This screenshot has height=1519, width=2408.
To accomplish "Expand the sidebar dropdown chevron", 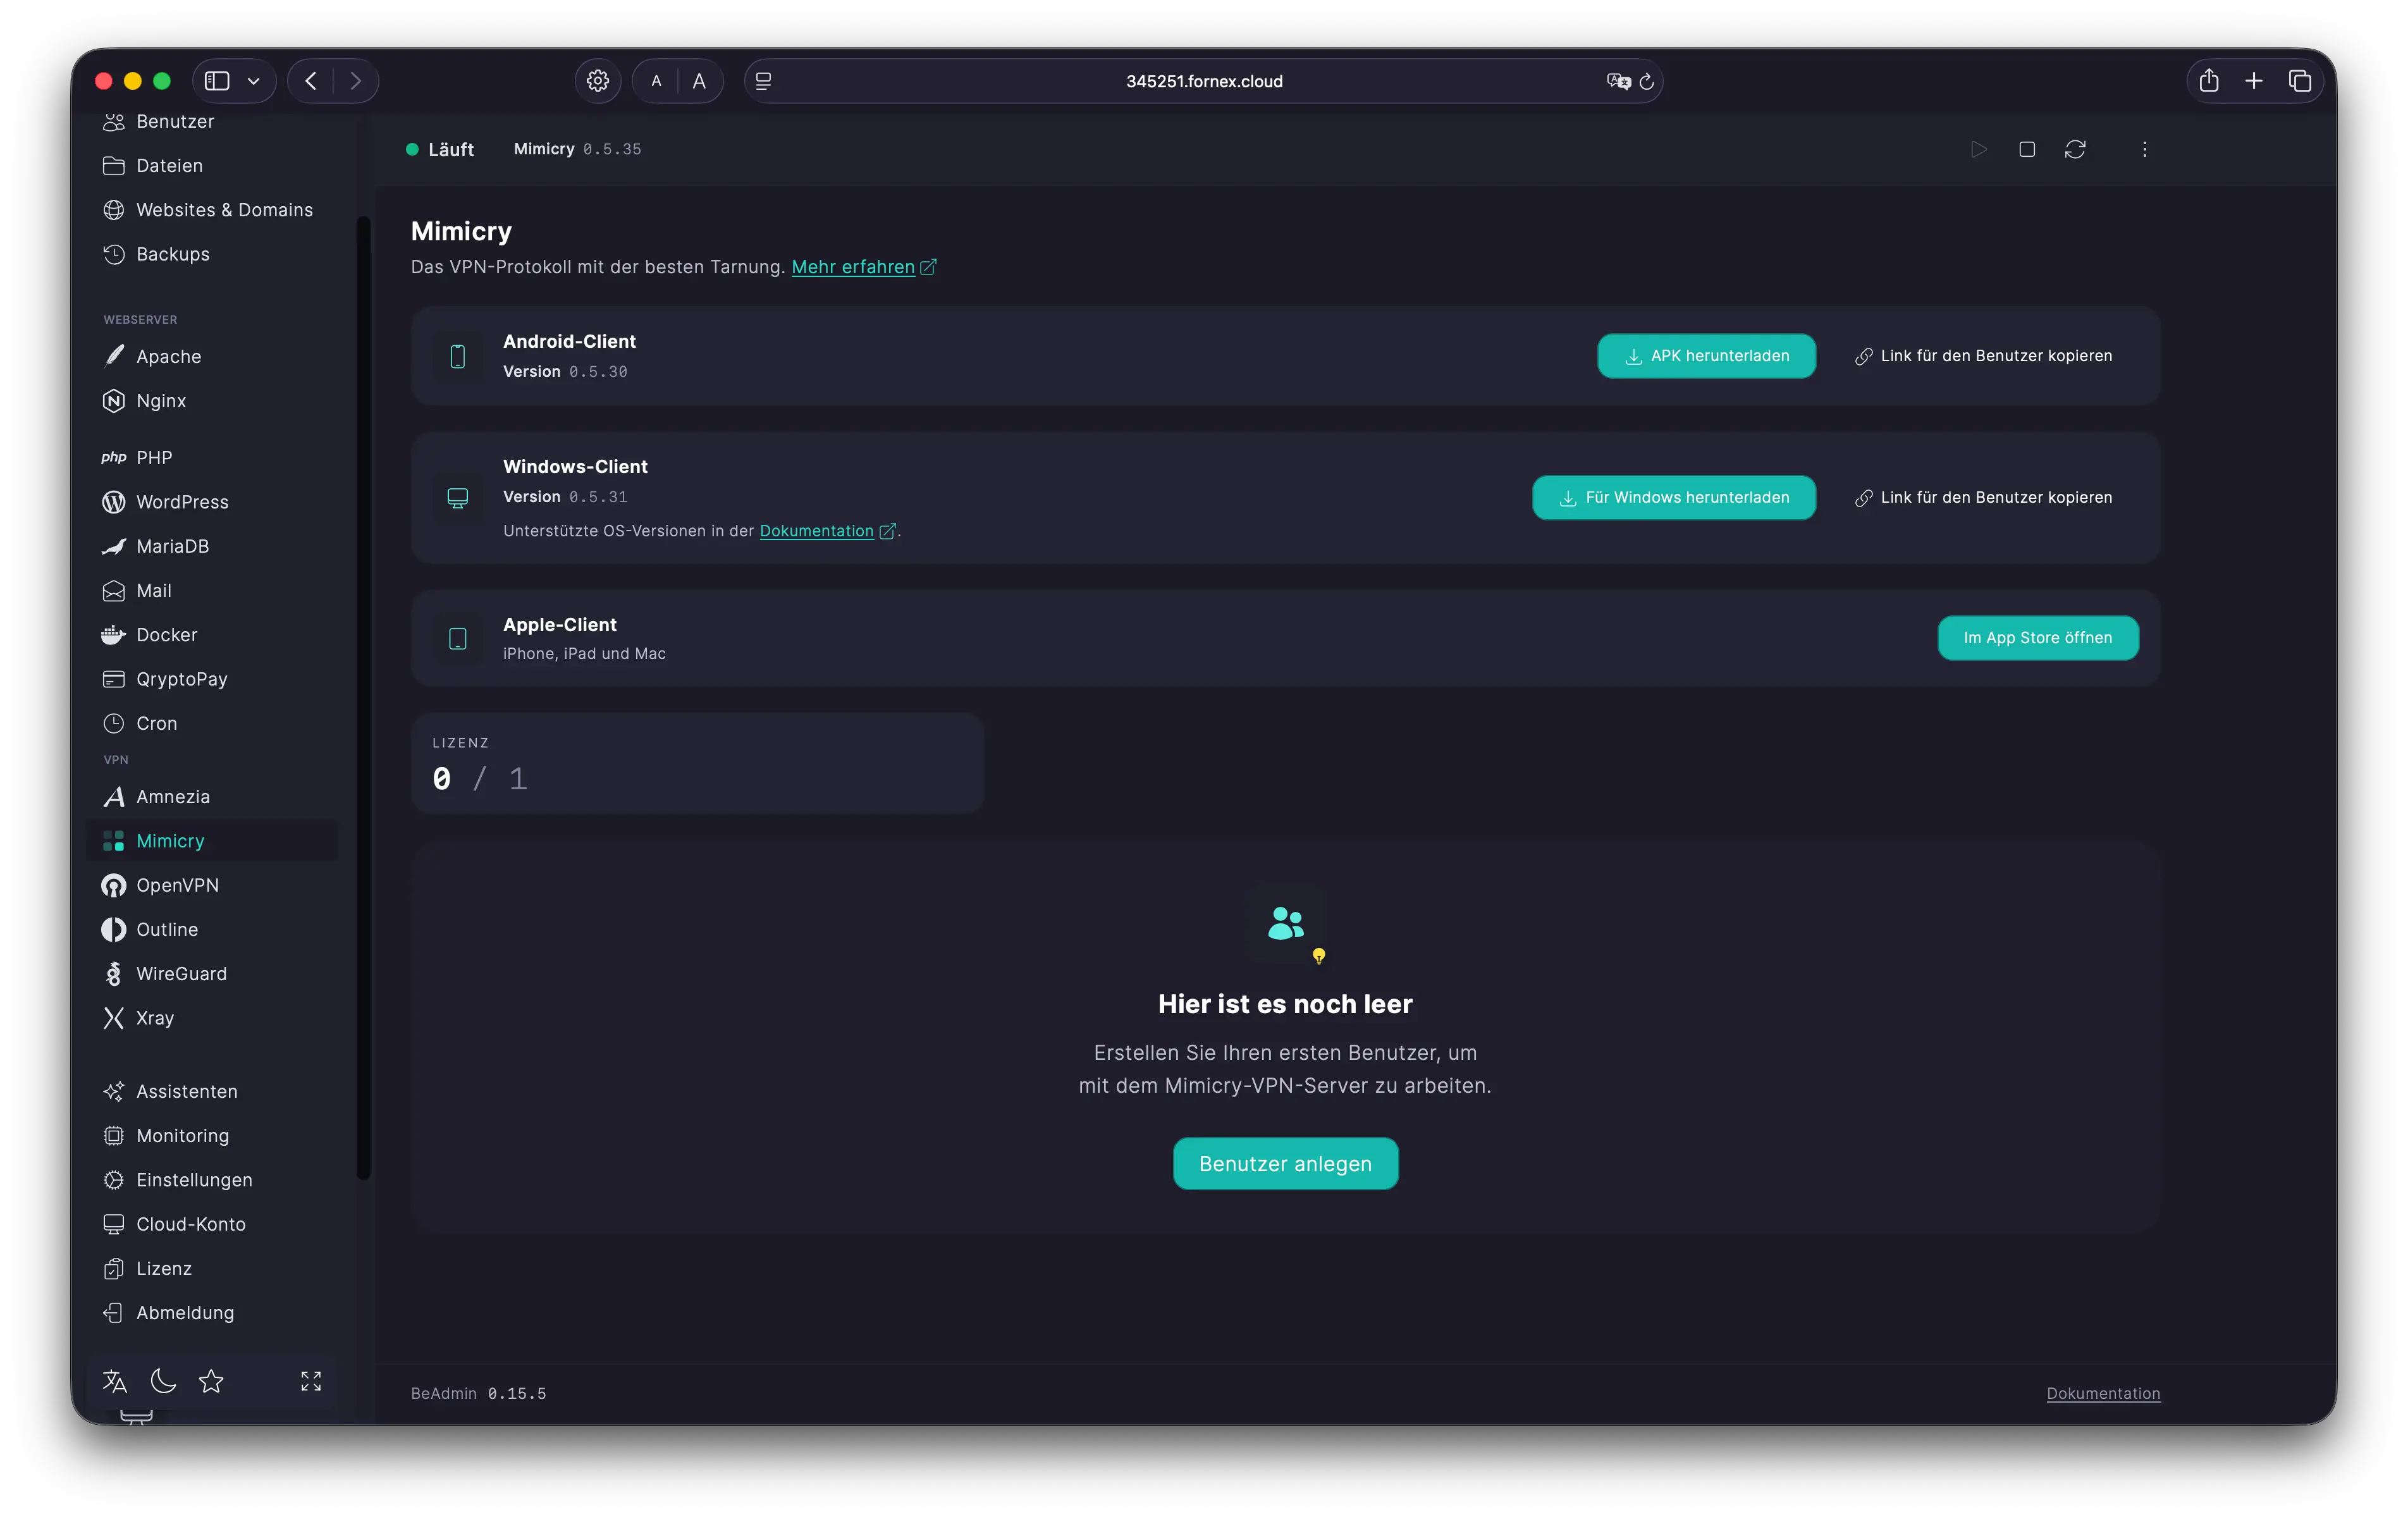I will (254, 81).
